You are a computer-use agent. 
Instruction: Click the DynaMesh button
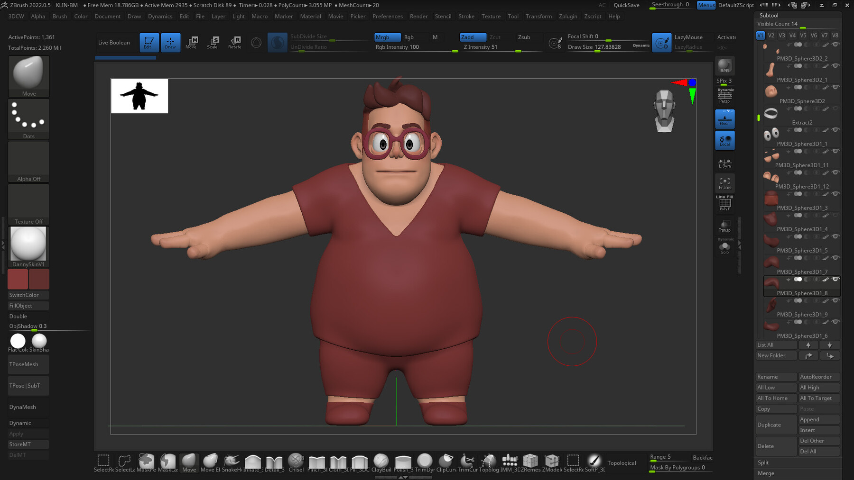pos(28,407)
